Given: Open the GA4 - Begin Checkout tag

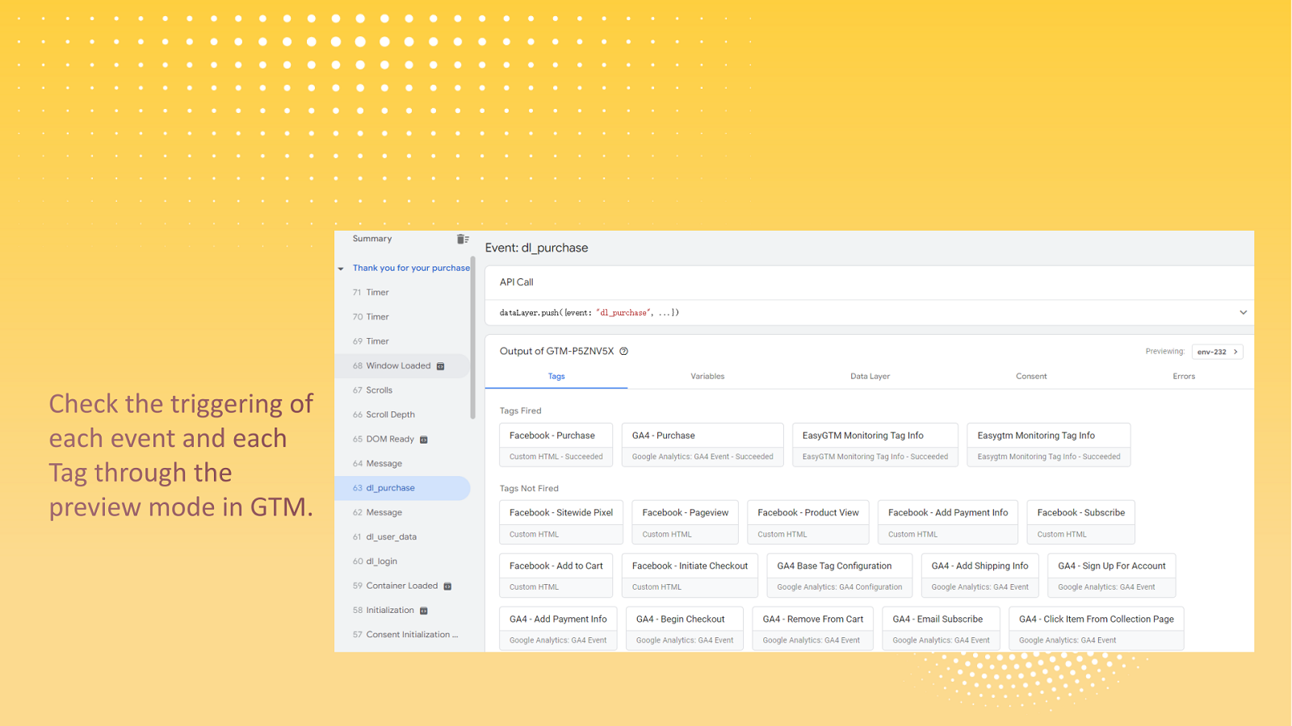Looking at the screenshot, I should point(684,628).
